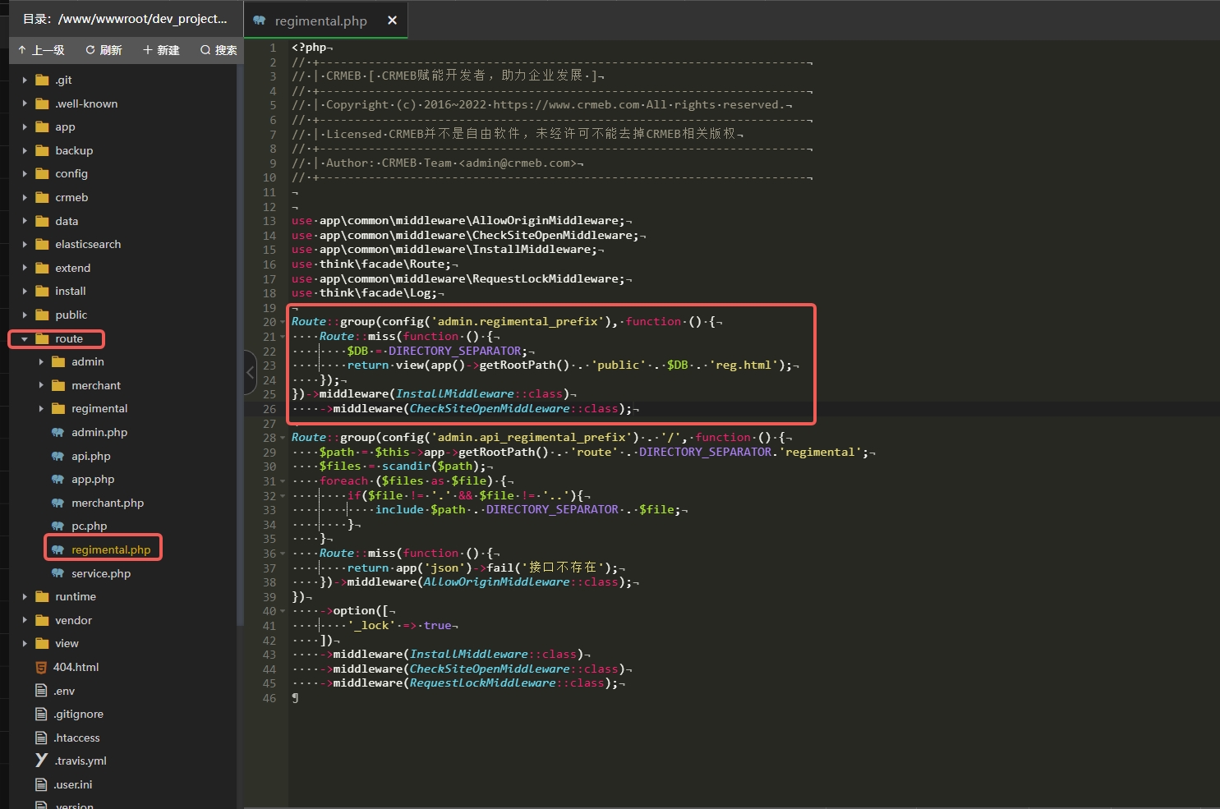Click the route folder icon
Image resolution: width=1220 pixels, height=809 pixels.
[42, 338]
